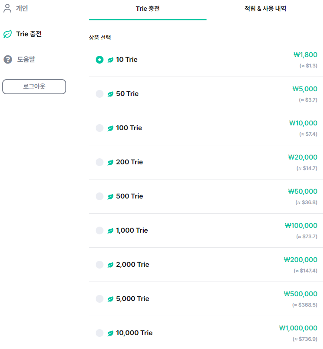Click the leaf icon beside 500 Trie
This screenshot has height=349, width=323.
110,196
